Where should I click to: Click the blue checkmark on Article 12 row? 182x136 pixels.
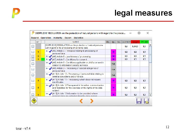tap(50, 85)
